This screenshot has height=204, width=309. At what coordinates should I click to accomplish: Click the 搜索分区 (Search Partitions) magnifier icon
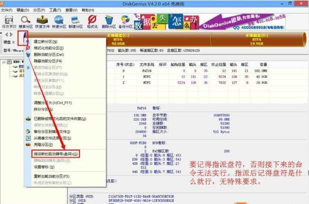(x=26, y=22)
